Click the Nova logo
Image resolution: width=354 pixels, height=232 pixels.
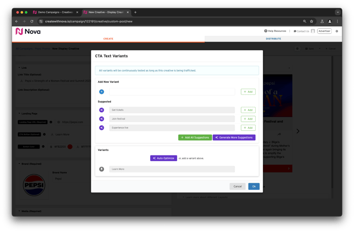(28, 31)
